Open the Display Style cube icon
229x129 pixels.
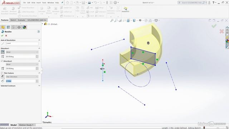click(x=134, y=20)
